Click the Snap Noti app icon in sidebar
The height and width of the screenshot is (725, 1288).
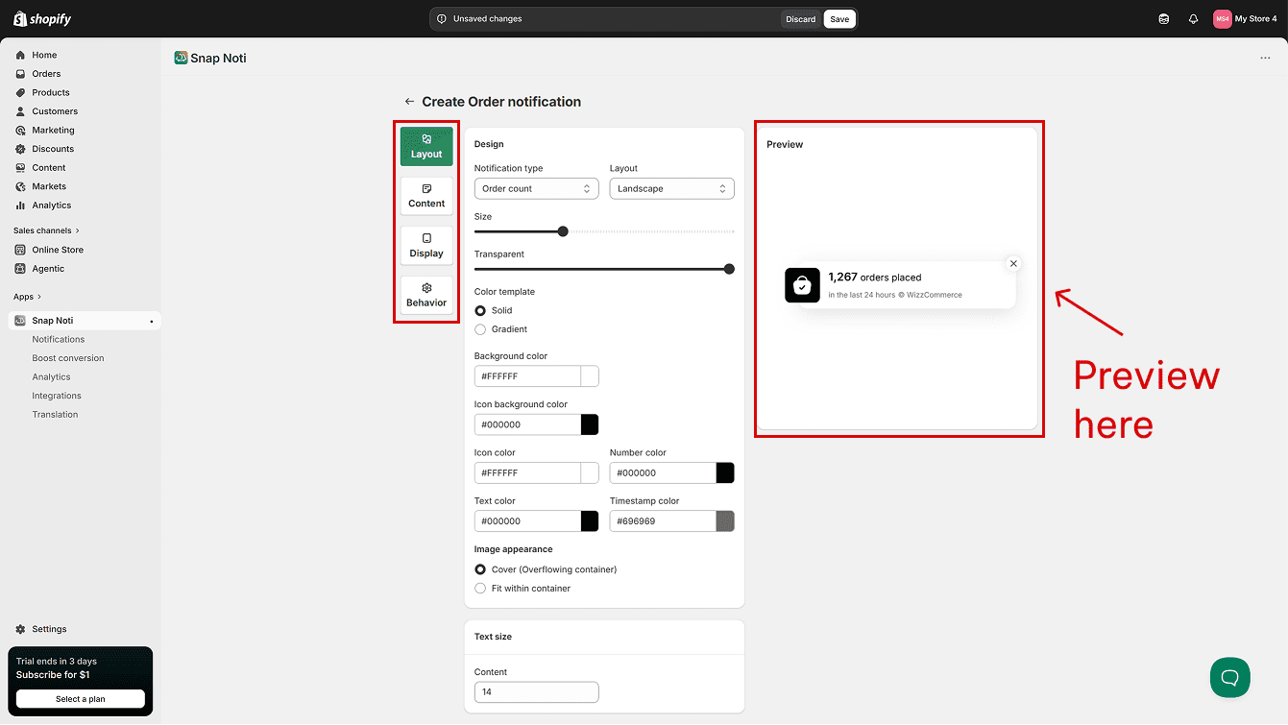(x=20, y=321)
